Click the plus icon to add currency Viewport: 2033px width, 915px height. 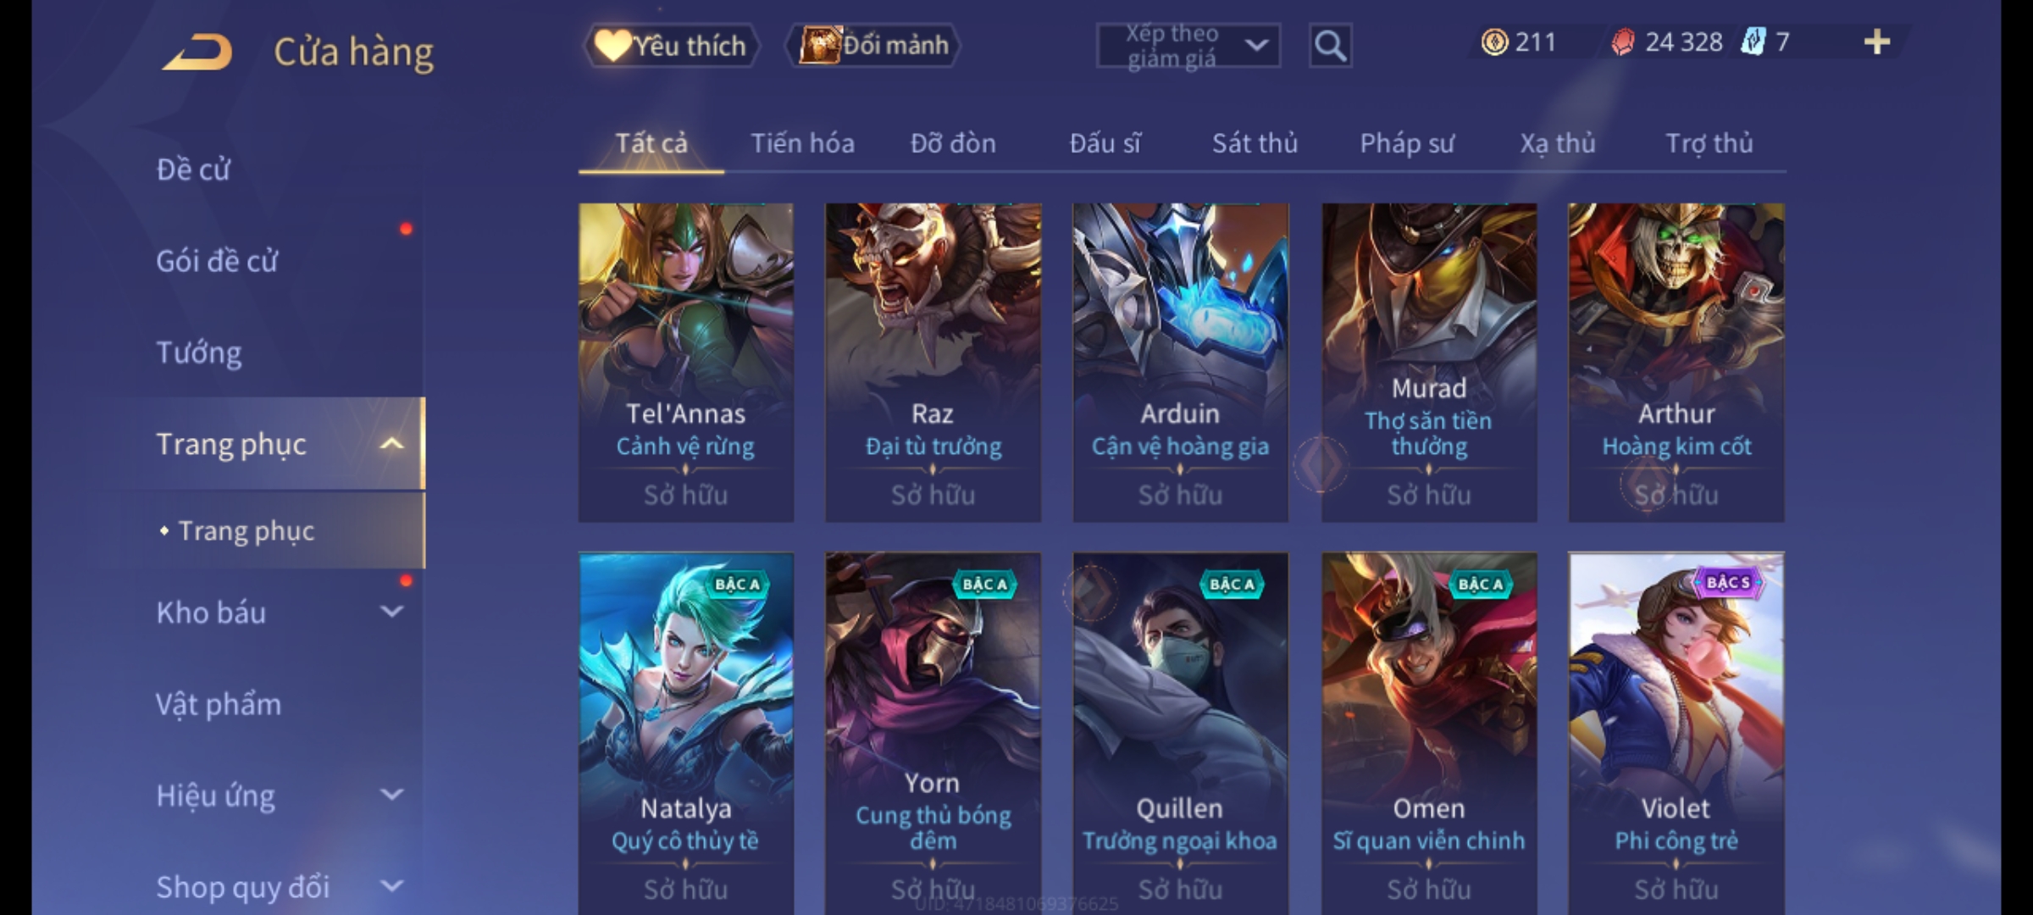click(1877, 42)
